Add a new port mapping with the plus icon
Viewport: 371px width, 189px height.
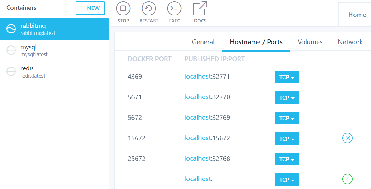pyautogui.click(x=347, y=179)
